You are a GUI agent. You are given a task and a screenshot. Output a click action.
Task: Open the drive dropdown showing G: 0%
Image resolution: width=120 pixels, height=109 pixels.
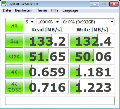tap(88, 22)
